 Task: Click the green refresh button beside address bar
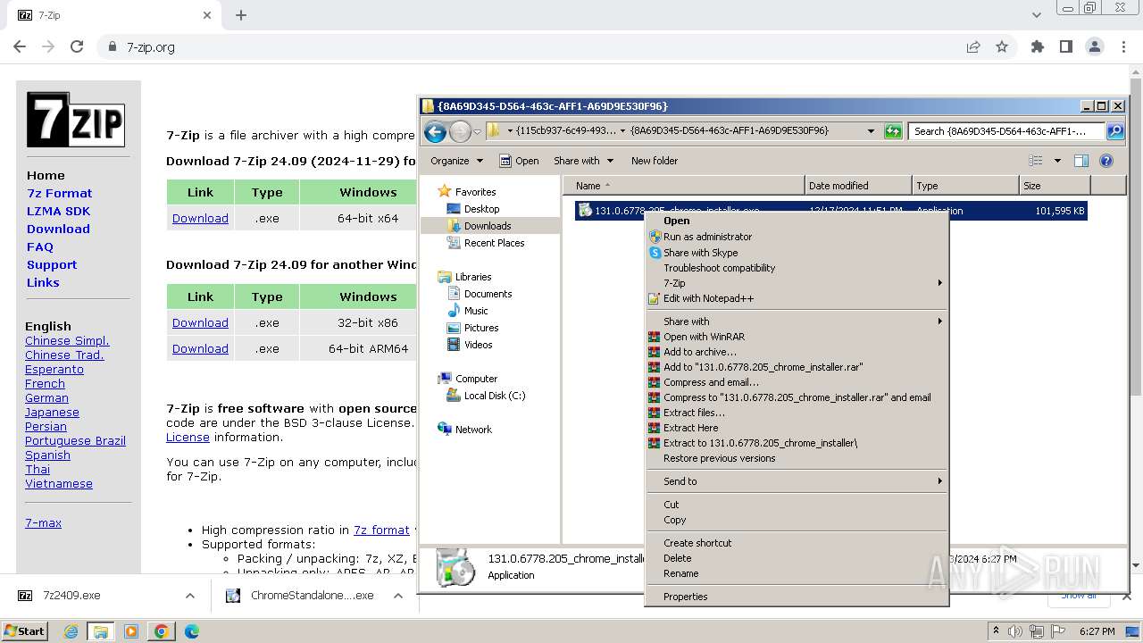click(893, 131)
